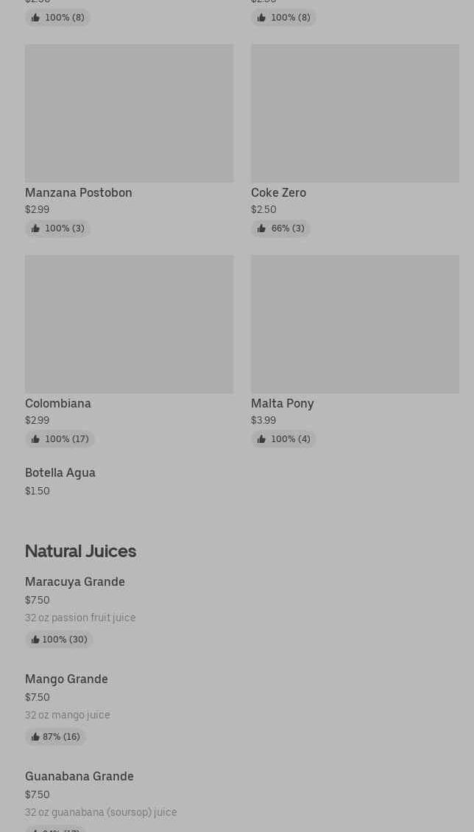
Task: Click the Malta Pony item name
Action: point(282,404)
